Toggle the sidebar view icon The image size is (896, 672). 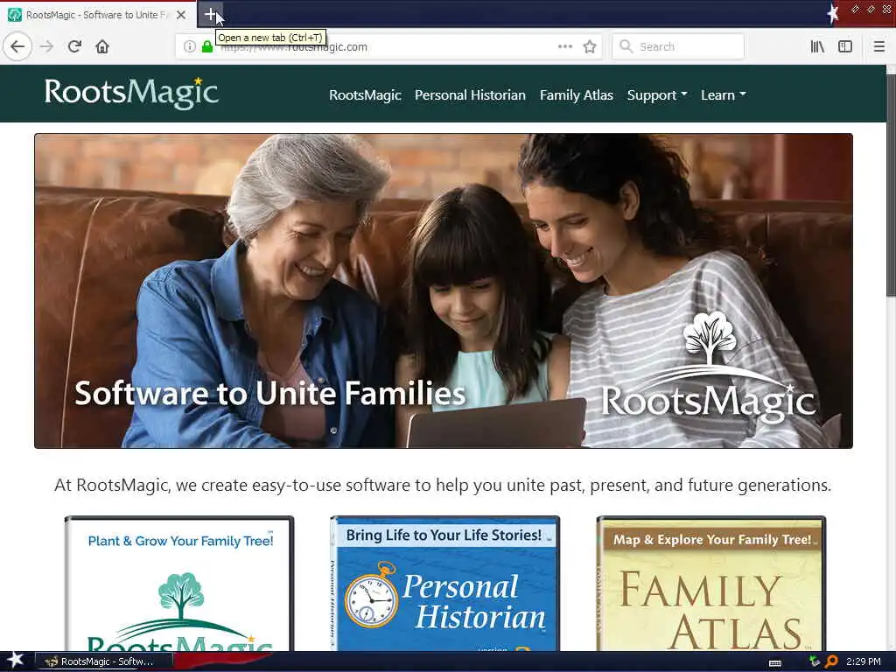845,46
